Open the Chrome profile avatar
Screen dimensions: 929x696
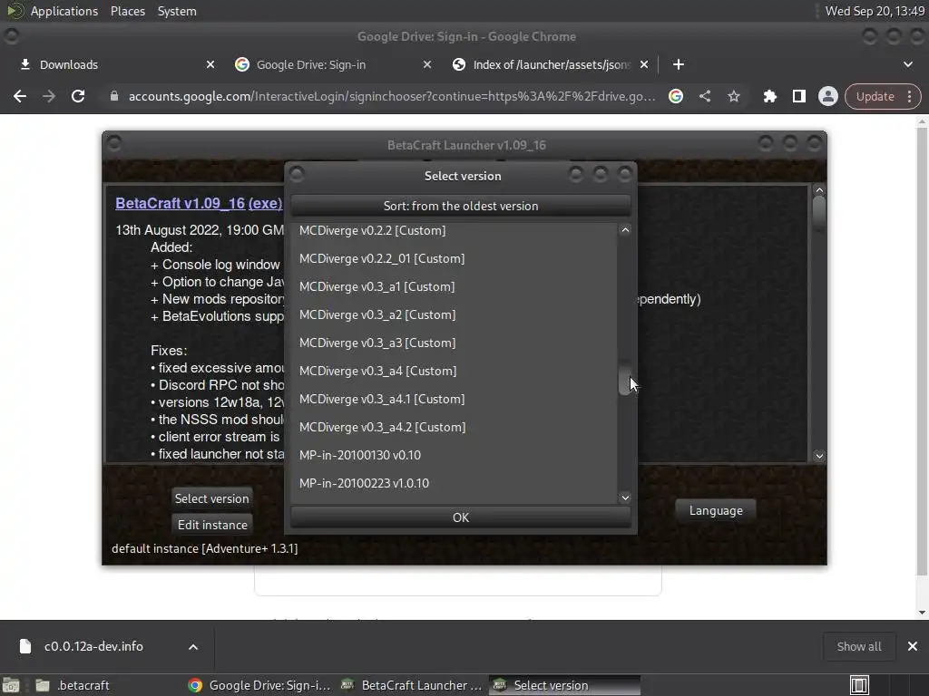(827, 96)
